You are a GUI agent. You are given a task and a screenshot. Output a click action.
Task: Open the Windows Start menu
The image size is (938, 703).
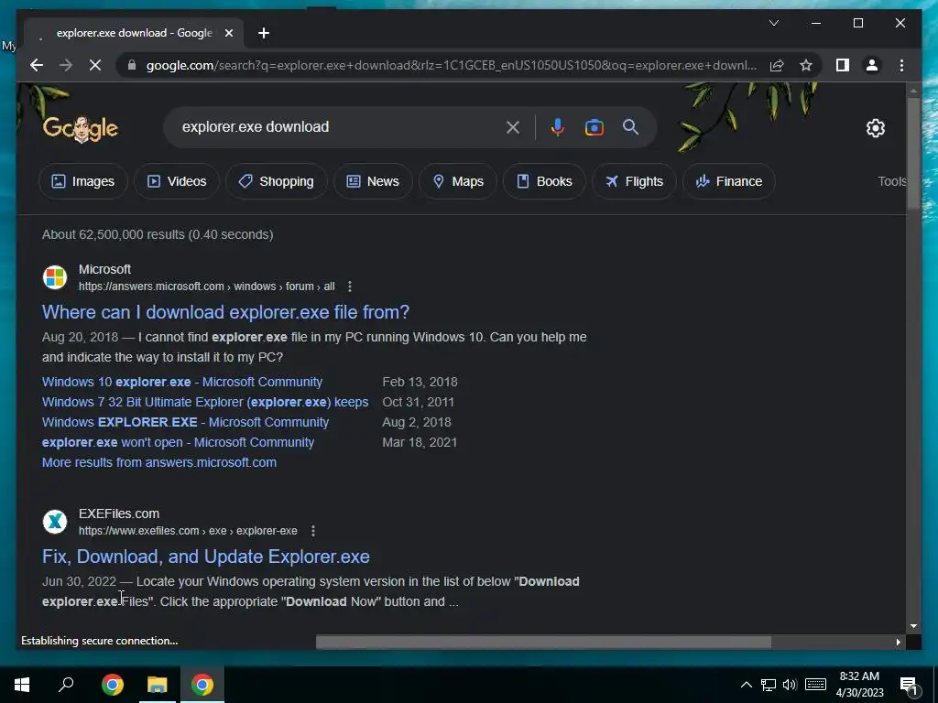tap(22, 685)
